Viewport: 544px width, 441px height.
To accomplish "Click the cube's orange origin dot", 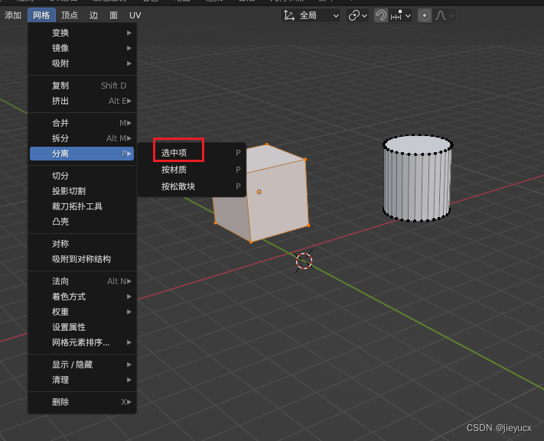I will pos(259,192).
